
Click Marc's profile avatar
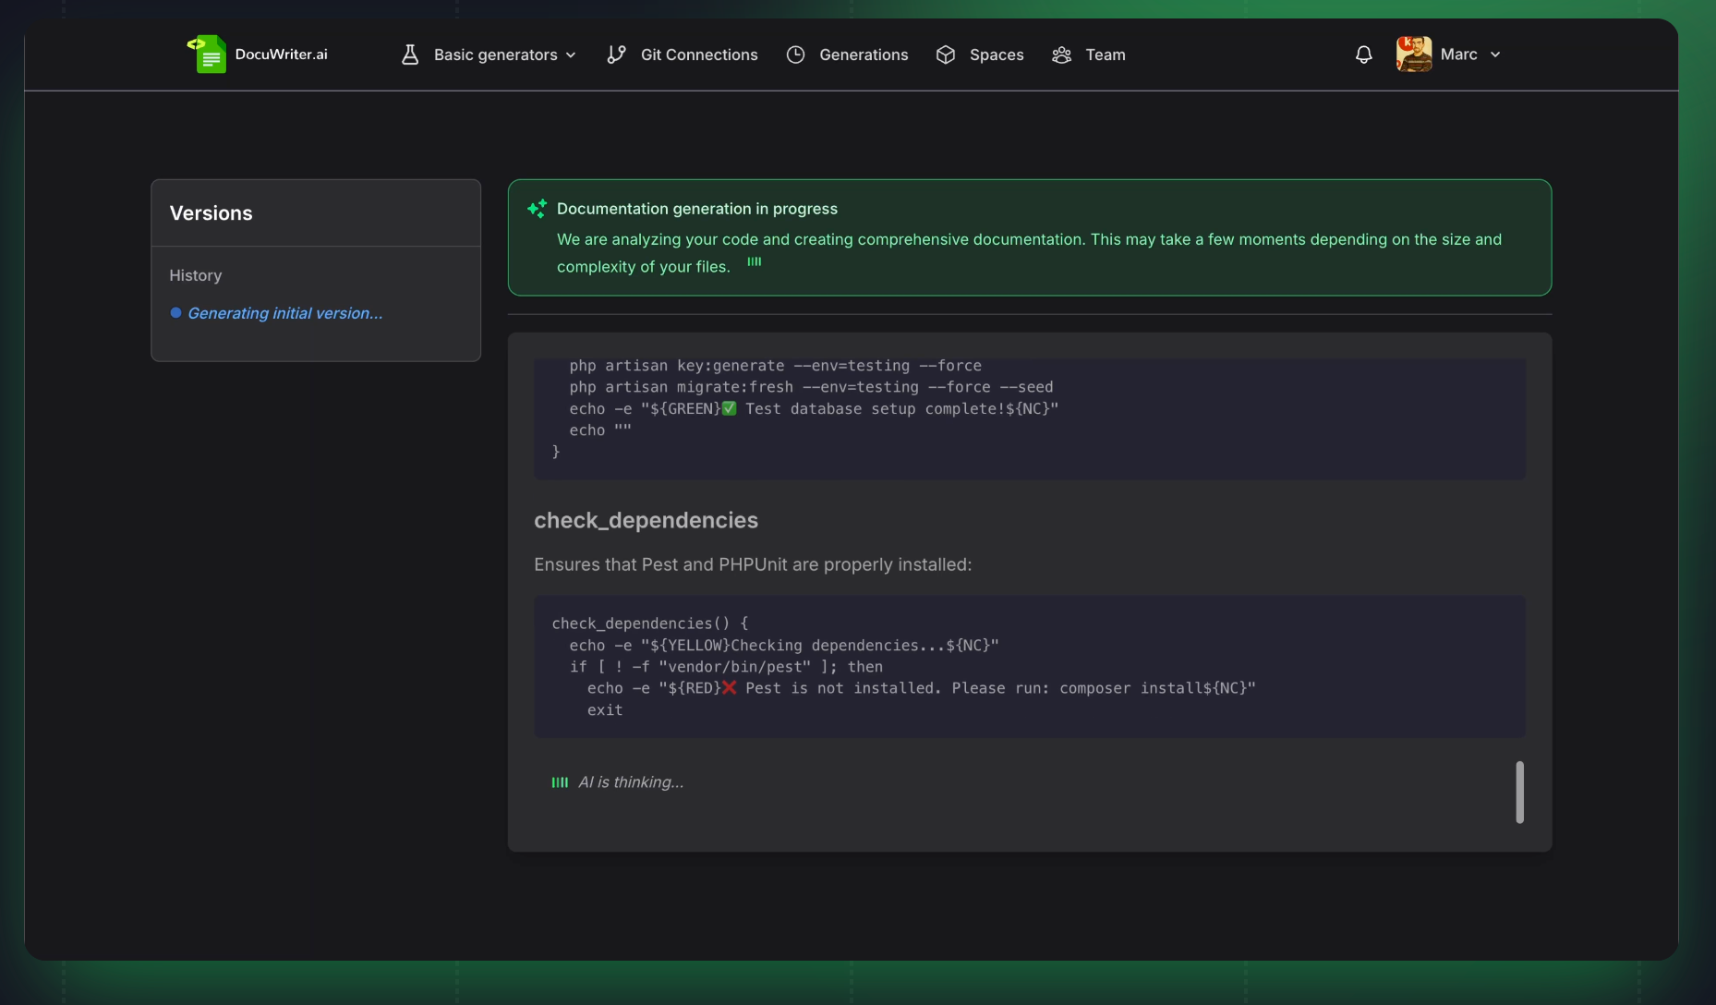(1414, 54)
